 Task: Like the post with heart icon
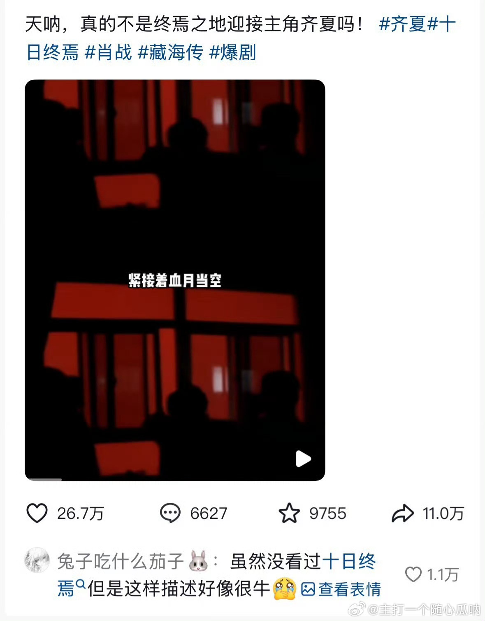tap(37, 513)
